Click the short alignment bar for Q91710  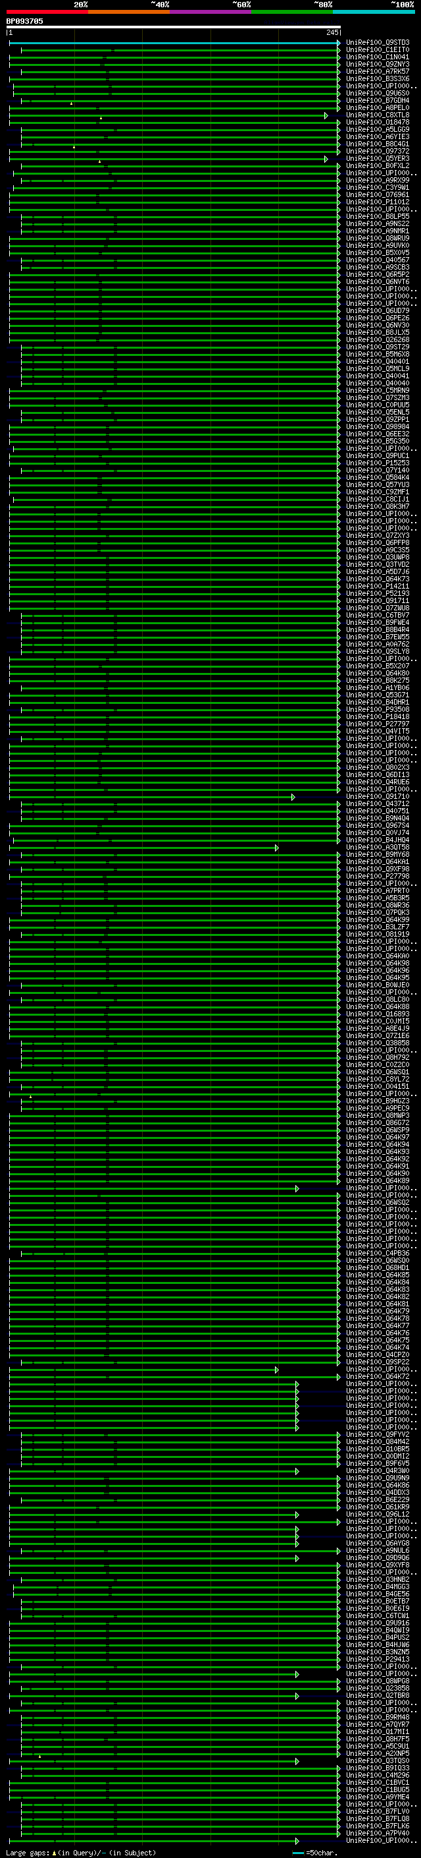152,797
